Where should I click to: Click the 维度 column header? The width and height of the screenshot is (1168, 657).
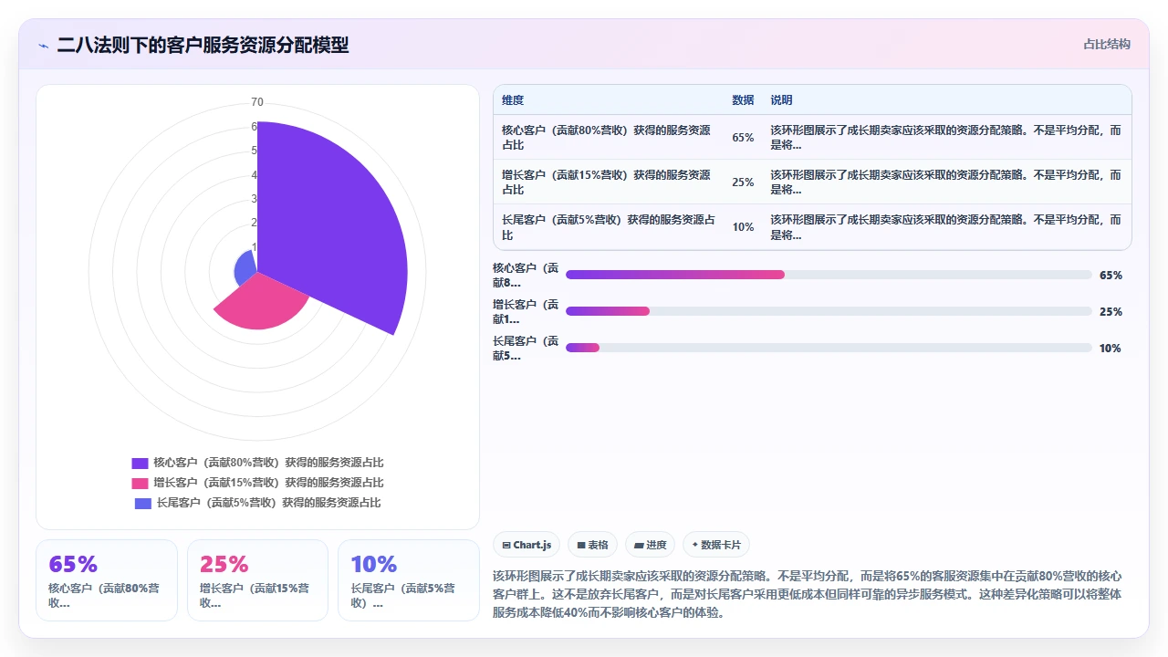pyautogui.click(x=513, y=100)
